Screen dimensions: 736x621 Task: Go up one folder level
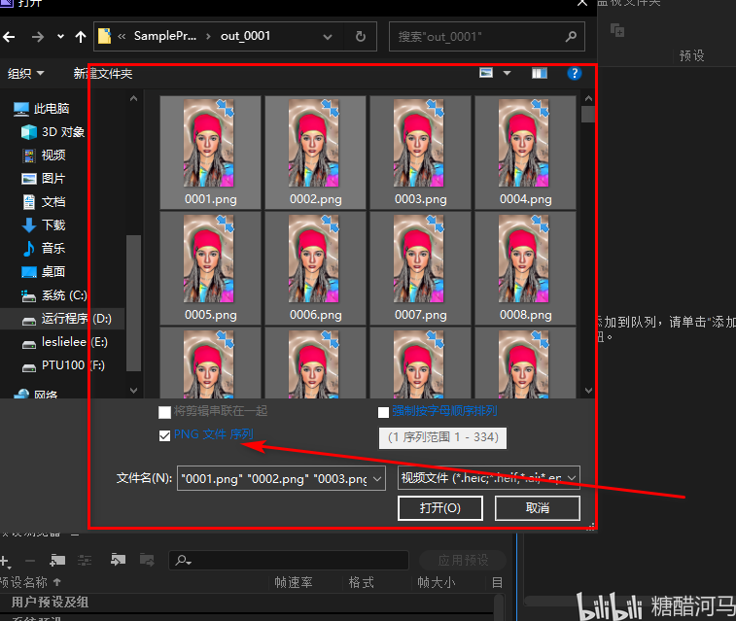pyautogui.click(x=81, y=37)
